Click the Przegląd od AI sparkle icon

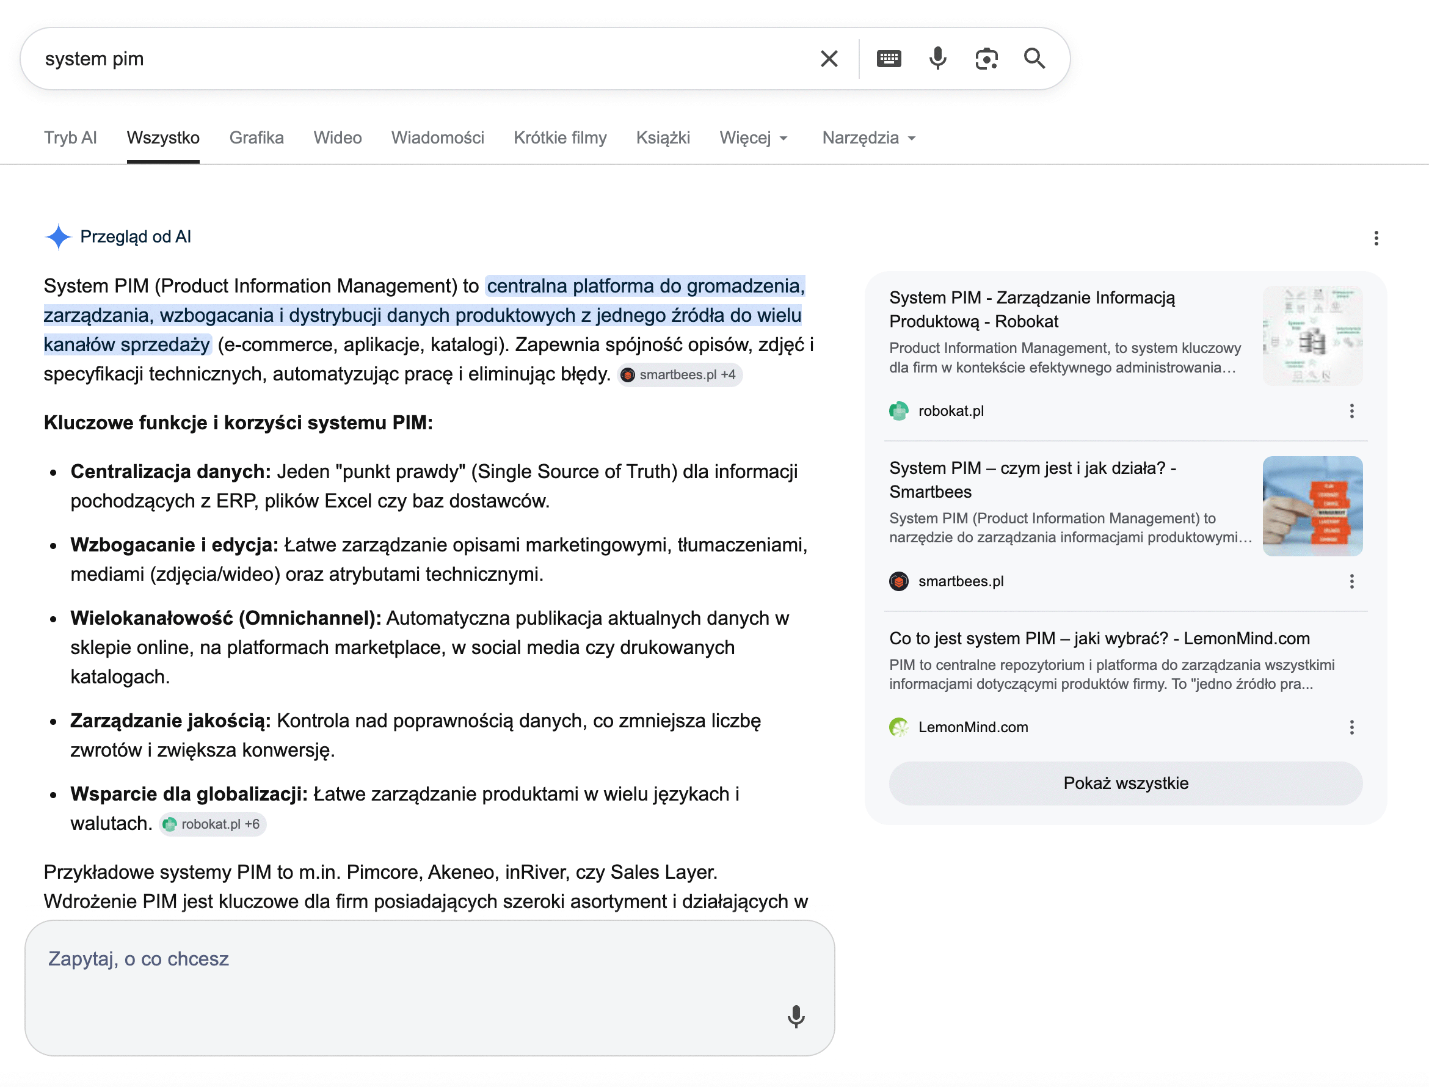(x=58, y=237)
